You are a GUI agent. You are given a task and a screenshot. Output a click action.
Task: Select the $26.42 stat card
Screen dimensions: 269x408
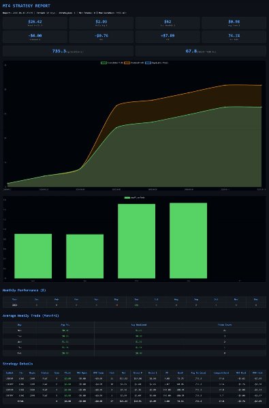[35, 23]
